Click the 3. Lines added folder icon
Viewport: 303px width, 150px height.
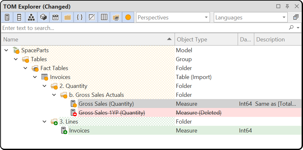pos(54,122)
